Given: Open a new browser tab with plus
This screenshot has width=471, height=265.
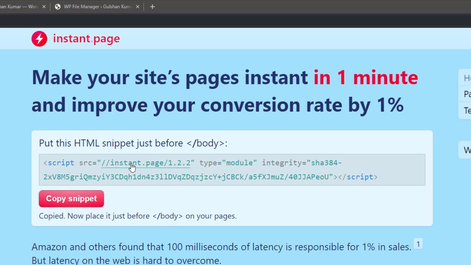Looking at the screenshot, I should coord(152,7).
